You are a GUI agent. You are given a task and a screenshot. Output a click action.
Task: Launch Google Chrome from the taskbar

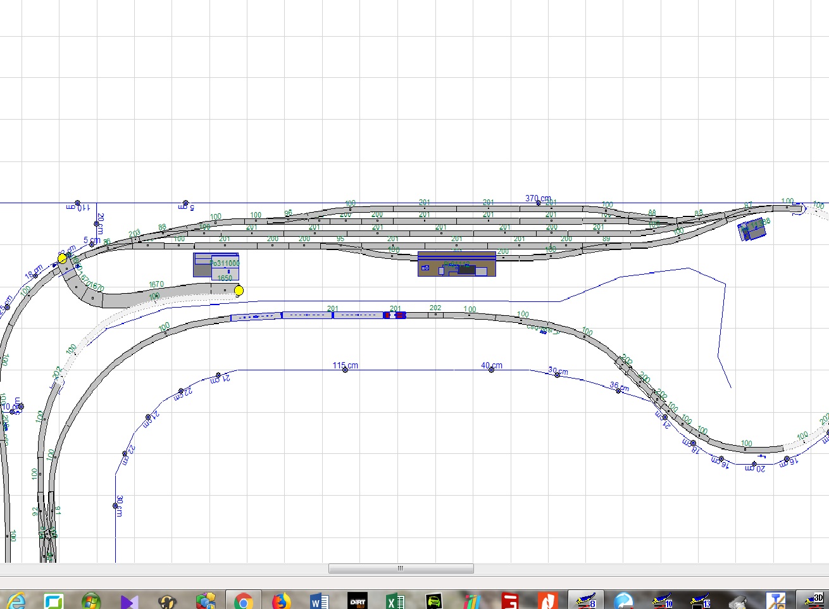point(243,600)
